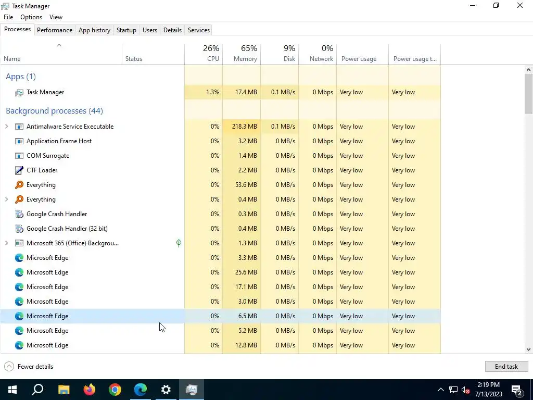Open the Options menu
Image resolution: width=533 pixels, height=400 pixels.
31,17
